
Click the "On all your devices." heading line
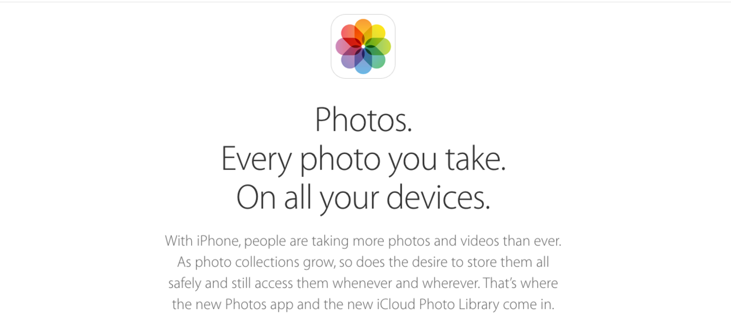pos(363,197)
